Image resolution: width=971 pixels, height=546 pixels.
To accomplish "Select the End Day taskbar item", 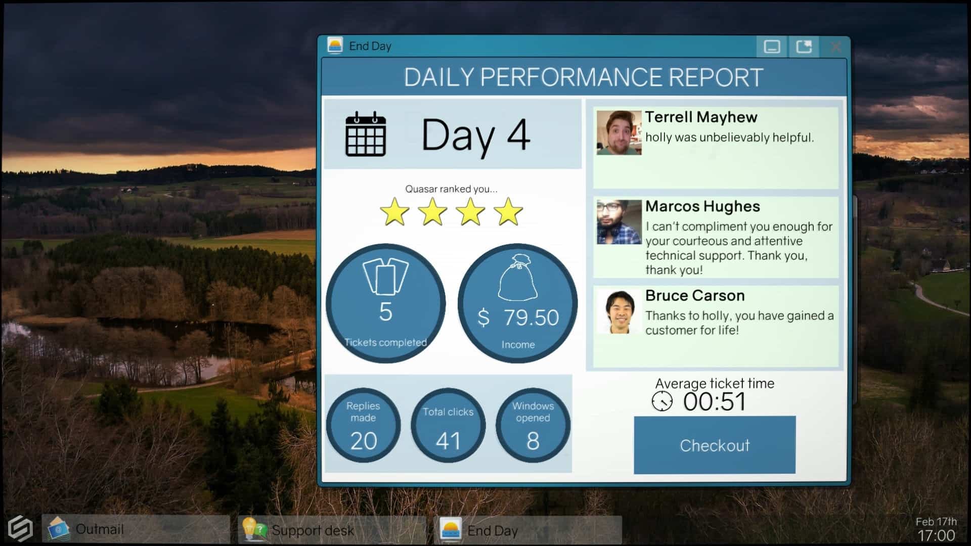I will (x=527, y=529).
